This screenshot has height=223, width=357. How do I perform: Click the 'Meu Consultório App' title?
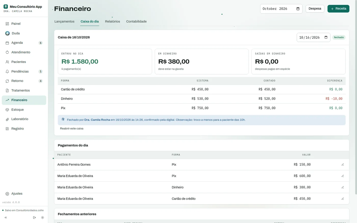click(26, 7)
